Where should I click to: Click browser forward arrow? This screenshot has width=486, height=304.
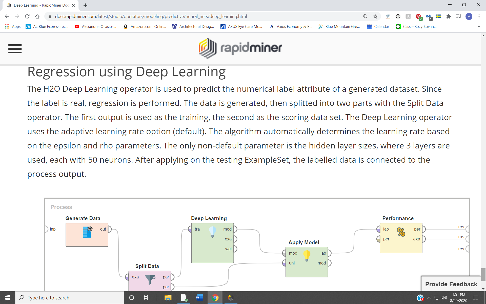(17, 16)
